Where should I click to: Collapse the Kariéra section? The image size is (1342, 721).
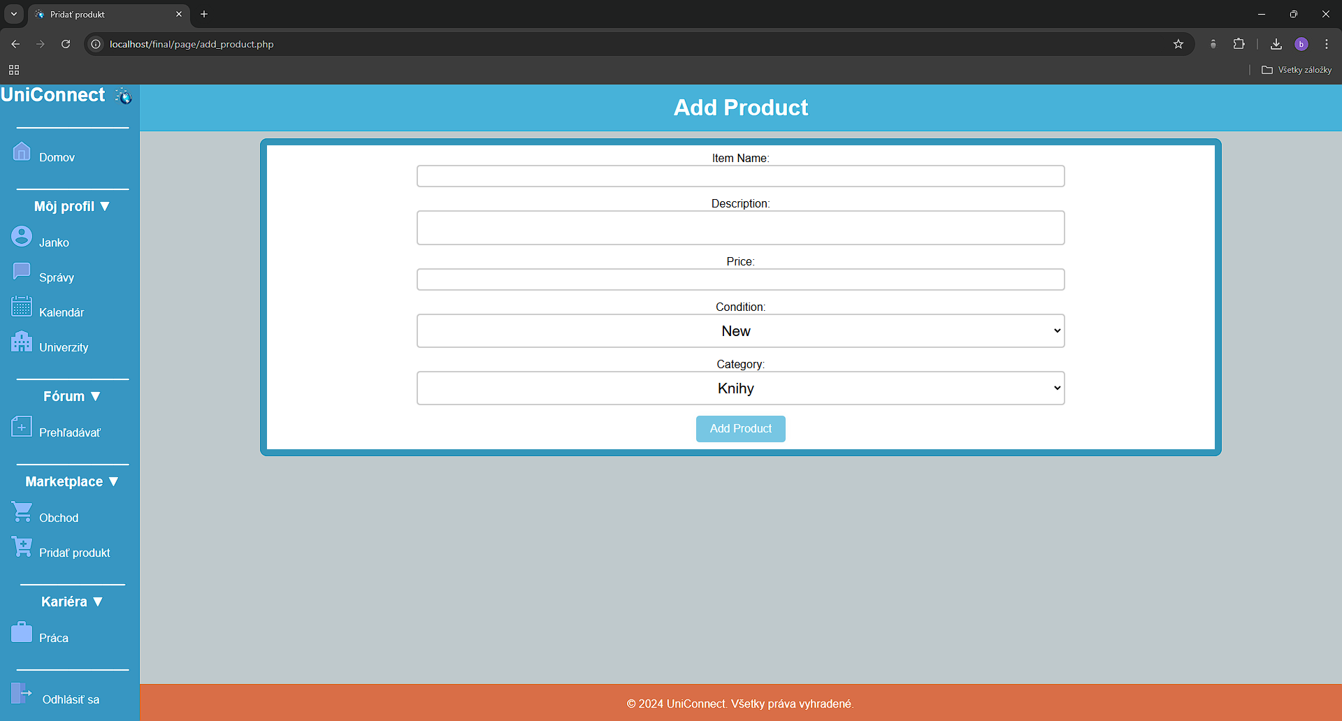(x=72, y=602)
